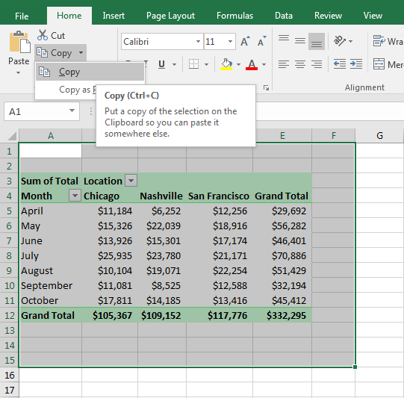Open the Formulas ribbon tab
The width and height of the screenshot is (404, 398).
(234, 16)
